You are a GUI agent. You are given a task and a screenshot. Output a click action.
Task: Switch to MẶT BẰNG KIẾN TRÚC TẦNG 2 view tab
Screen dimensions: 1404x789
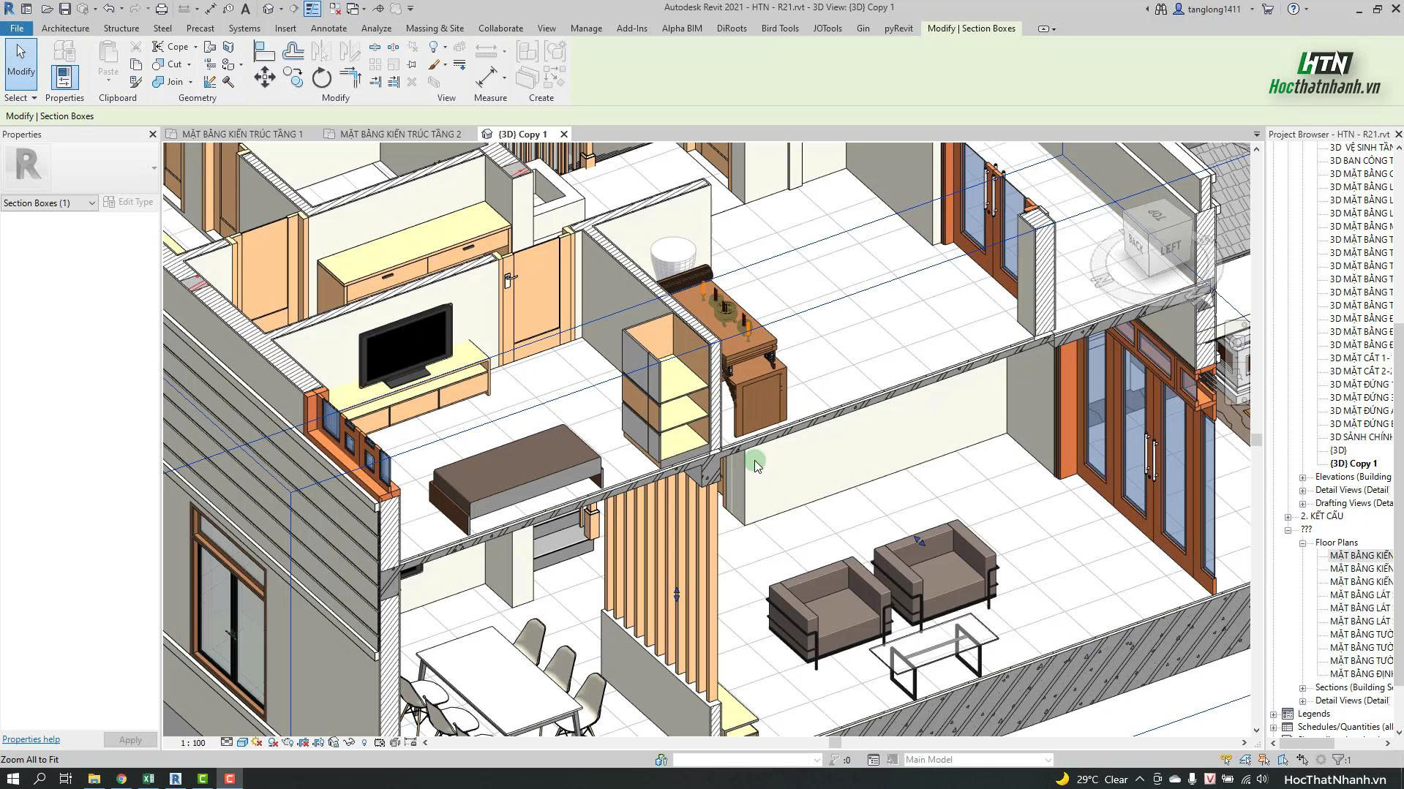tap(400, 135)
